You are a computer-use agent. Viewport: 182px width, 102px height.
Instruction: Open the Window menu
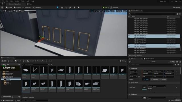pyautogui.click(x=17, y=1)
